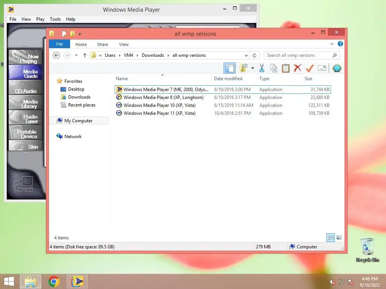Open Play menu in Windows Media Player
Viewport: 386px width, 289px height.
(40, 19)
